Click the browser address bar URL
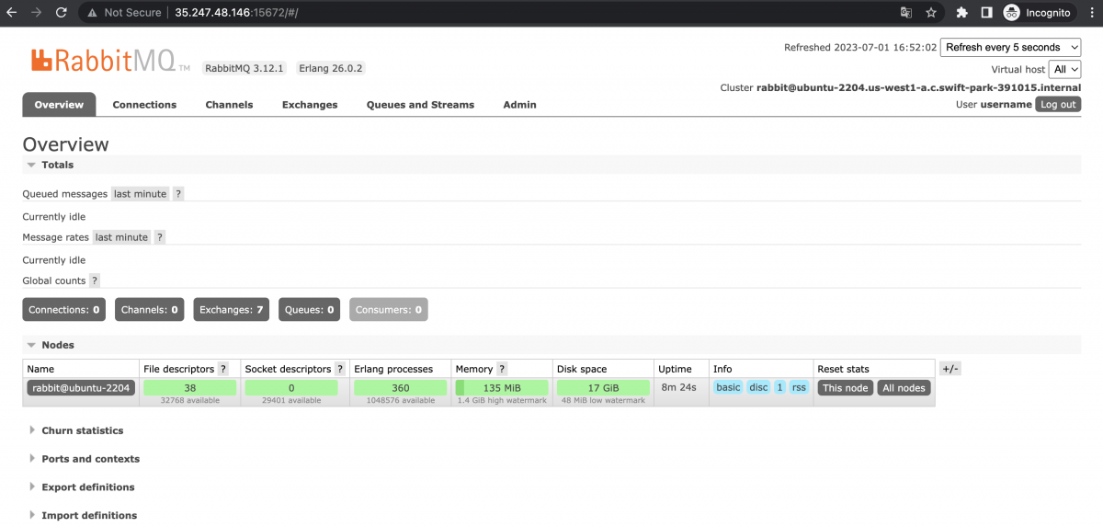This screenshot has width=1103, height=527. 235,13
